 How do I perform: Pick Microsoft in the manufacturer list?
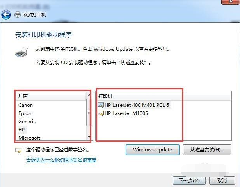pyautogui.click(x=29, y=138)
